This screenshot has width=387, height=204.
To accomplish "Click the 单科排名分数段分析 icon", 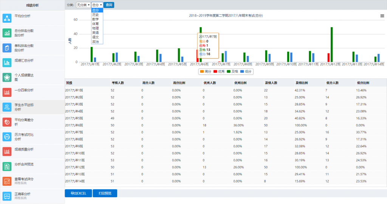I will (x=7, y=48).
